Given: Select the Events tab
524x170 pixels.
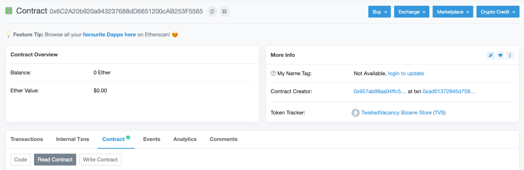Looking at the screenshot, I should [152, 139].
